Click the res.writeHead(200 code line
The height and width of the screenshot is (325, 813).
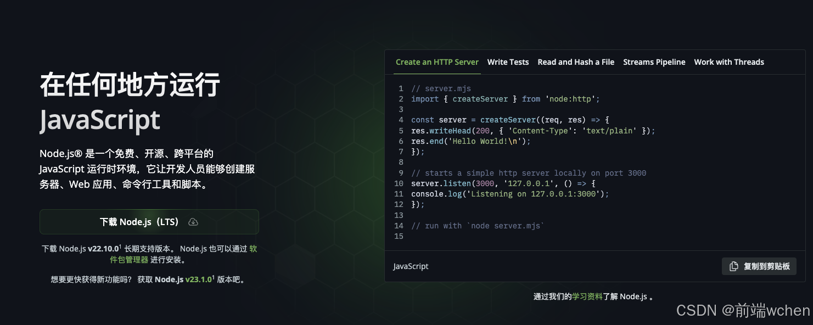[x=533, y=131]
